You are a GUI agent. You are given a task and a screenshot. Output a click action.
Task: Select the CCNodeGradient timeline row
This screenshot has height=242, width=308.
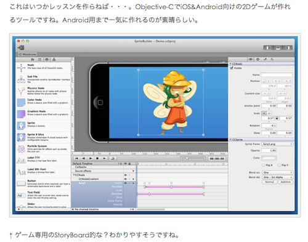103,179
